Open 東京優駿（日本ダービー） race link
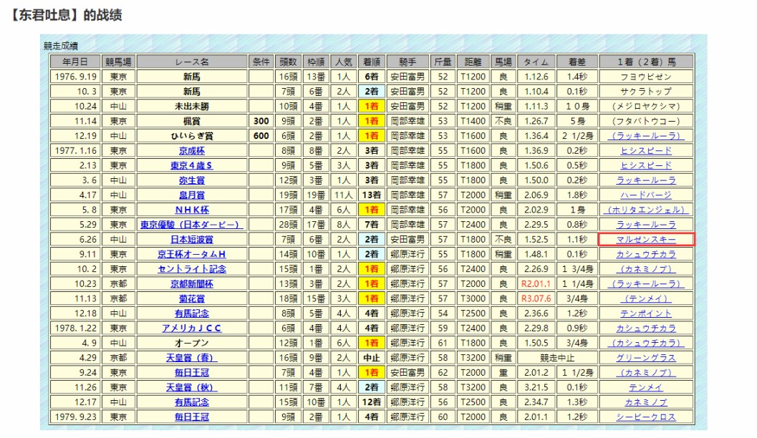 coord(191,225)
